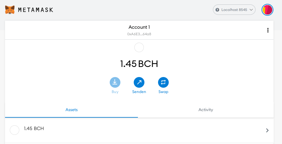282x144 pixels.
Task: Click the Buy download icon
Action: click(x=115, y=82)
